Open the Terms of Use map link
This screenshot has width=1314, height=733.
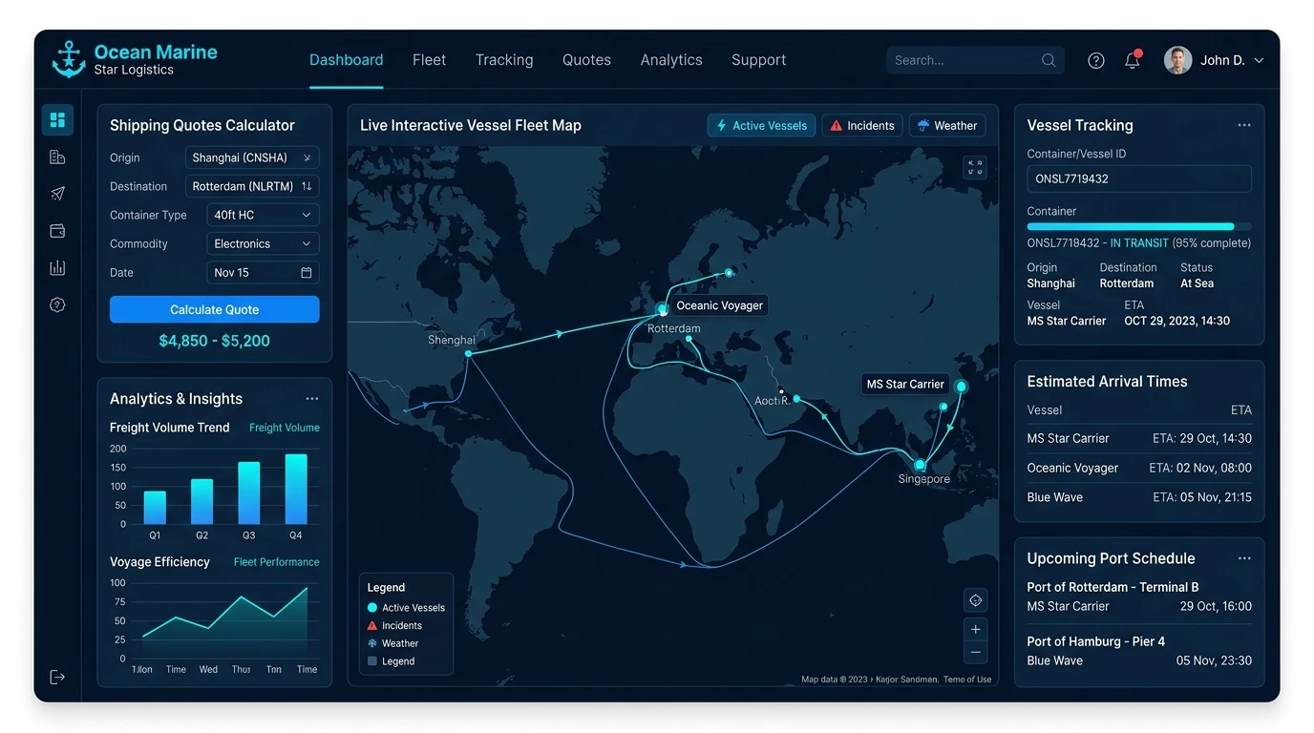coord(967,680)
